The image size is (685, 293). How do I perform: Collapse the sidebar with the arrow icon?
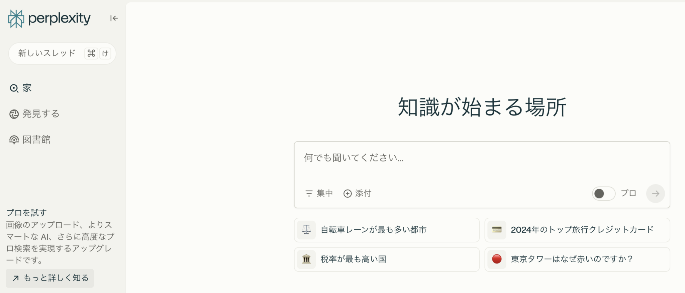(114, 18)
